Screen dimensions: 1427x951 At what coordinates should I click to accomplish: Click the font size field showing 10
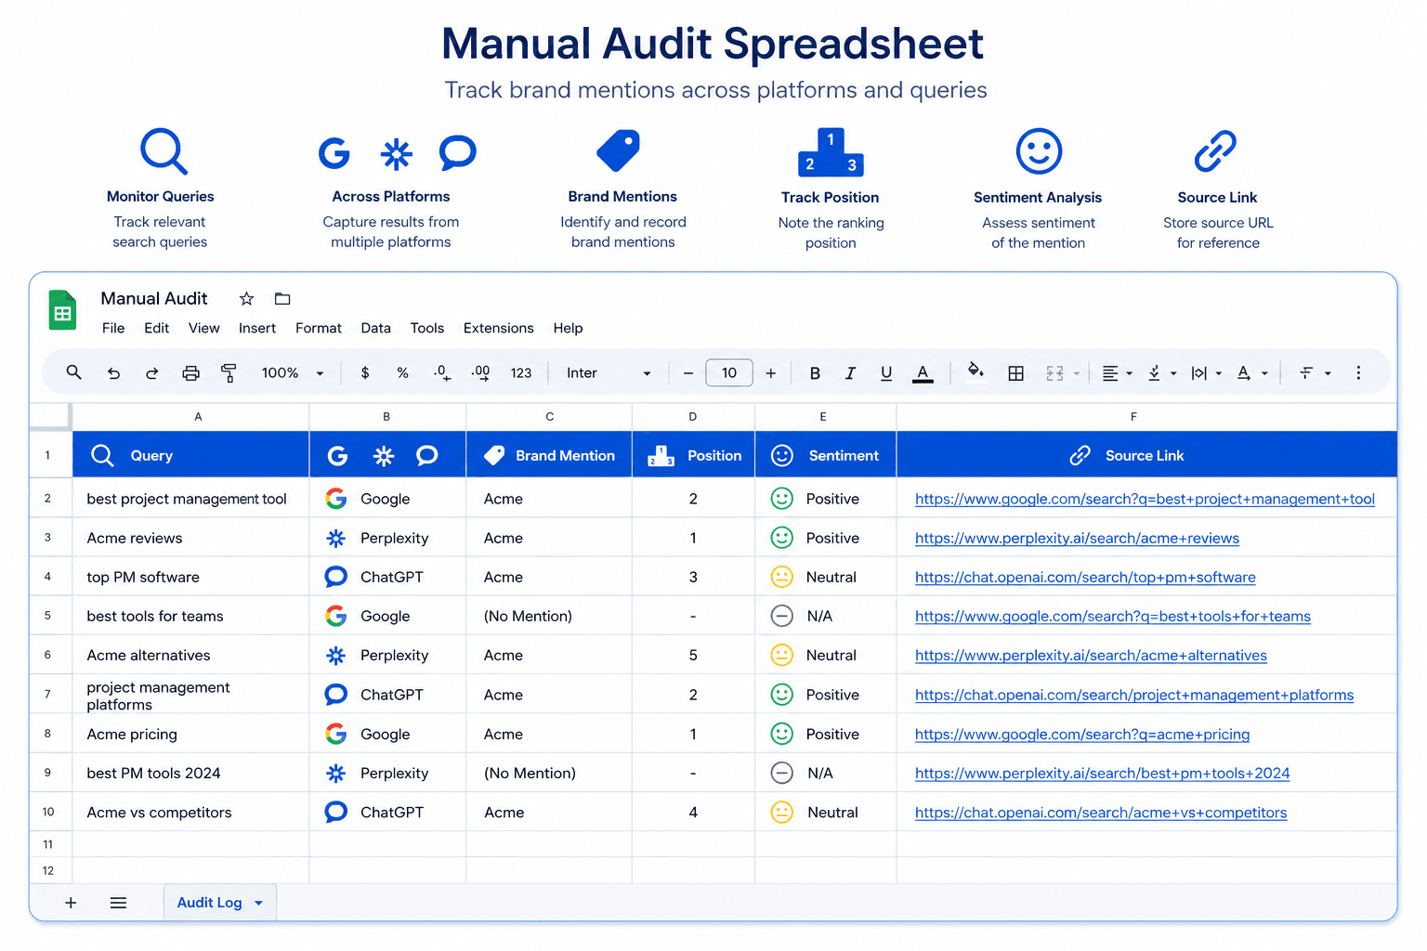point(729,373)
